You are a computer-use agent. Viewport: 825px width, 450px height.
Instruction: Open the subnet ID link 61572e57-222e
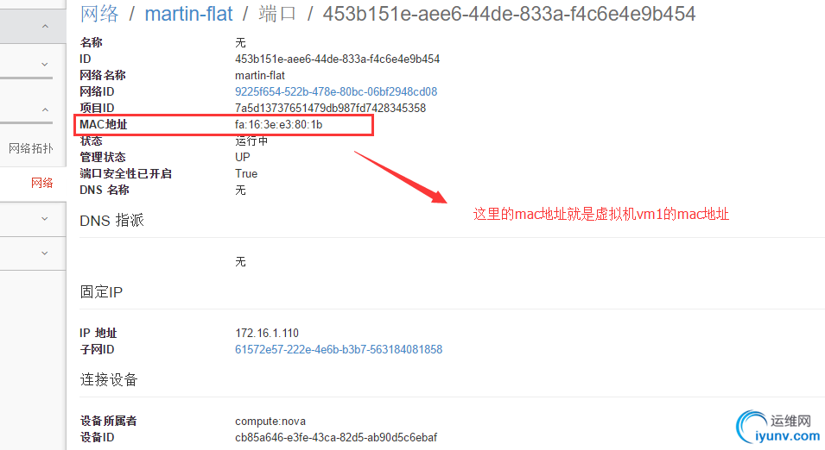pyautogui.click(x=339, y=350)
